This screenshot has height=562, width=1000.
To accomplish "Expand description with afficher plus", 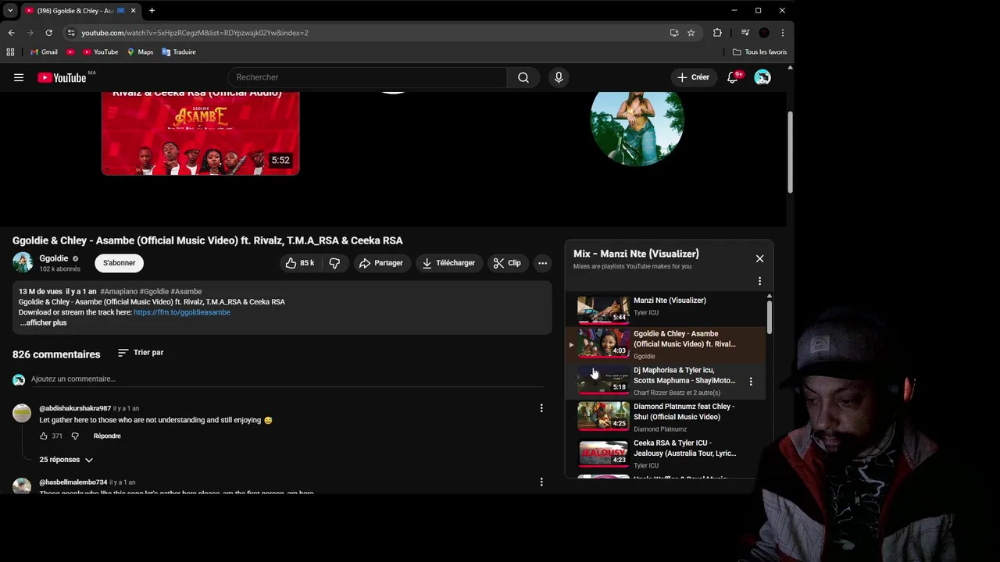I will coord(43,323).
